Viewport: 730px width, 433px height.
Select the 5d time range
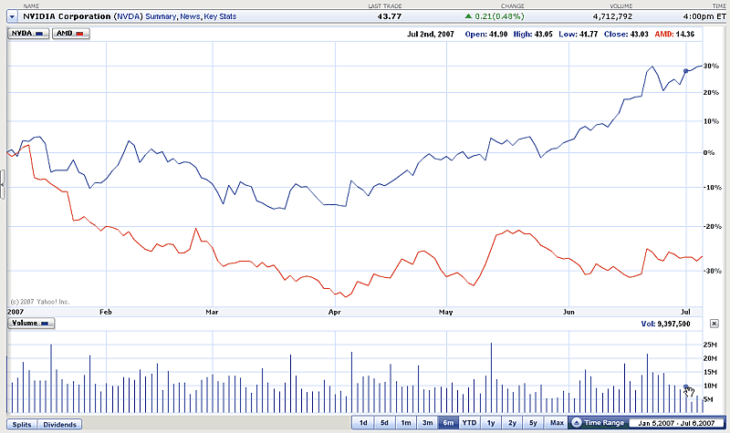click(384, 423)
